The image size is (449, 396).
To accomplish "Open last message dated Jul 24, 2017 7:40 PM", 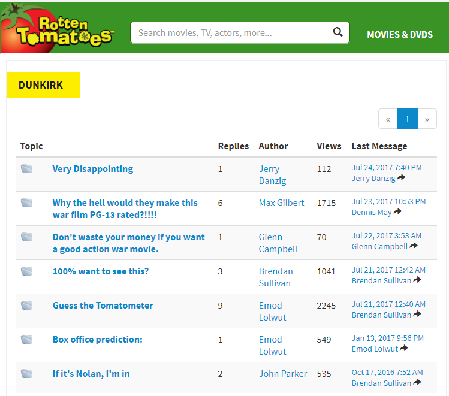I will [387, 167].
